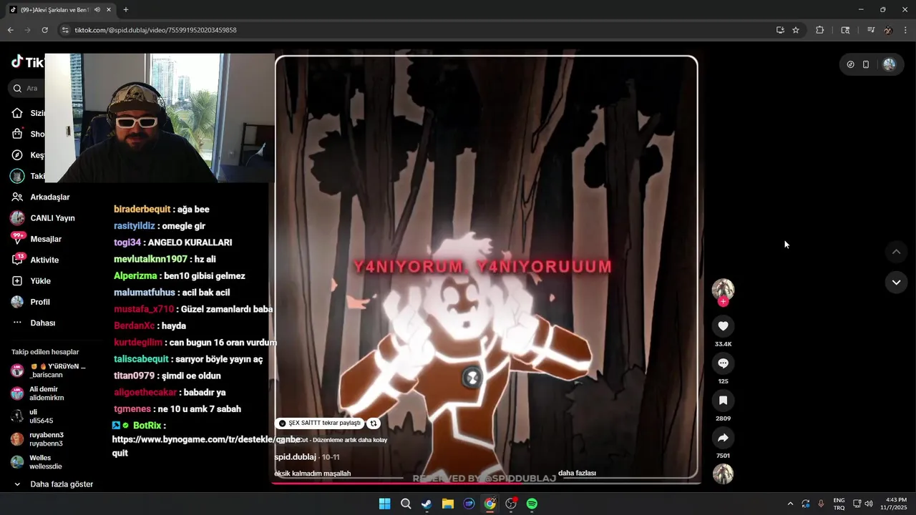Click chat username Alperizma

click(x=135, y=276)
